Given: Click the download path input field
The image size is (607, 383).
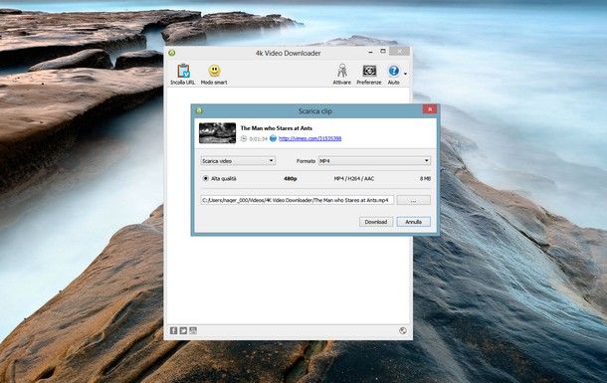Looking at the screenshot, I should click(298, 200).
